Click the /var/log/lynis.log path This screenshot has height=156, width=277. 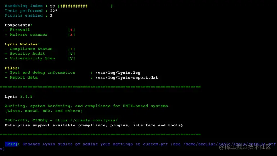click(x=118, y=73)
